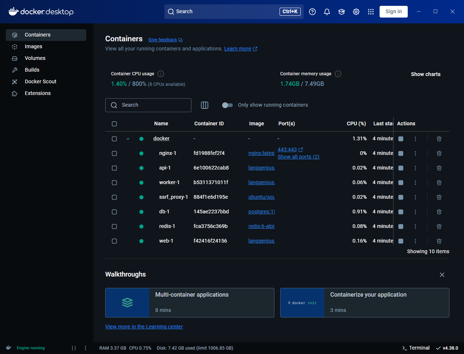Open the column display options icon
This screenshot has width=464, height=354.
pyautogui.click(x=205, y=105)
